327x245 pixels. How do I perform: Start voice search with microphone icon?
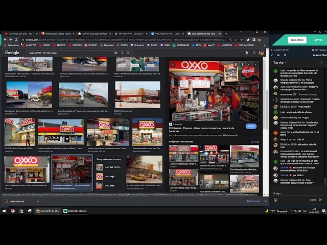(122, 53)
